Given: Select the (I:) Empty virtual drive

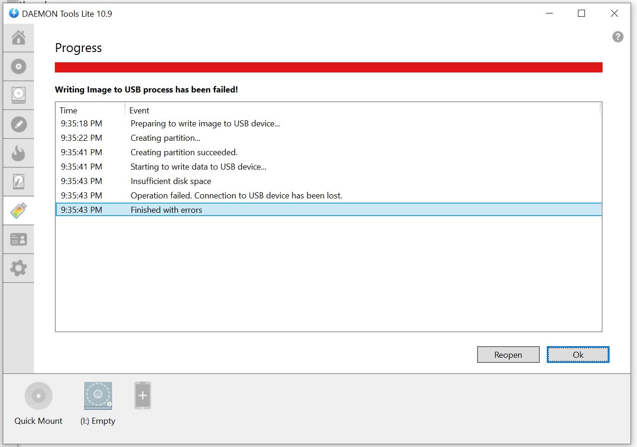Looking at the screenshot, I should (x=98, y=396).
